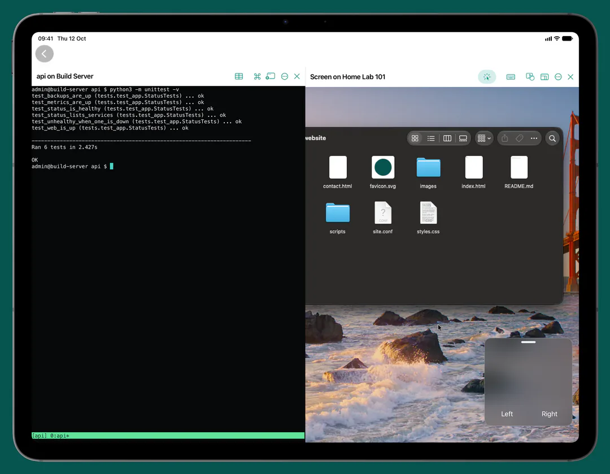This screenshot has width=610, height=474.
Task: Select the contact.html file
Action: point(338,172)
